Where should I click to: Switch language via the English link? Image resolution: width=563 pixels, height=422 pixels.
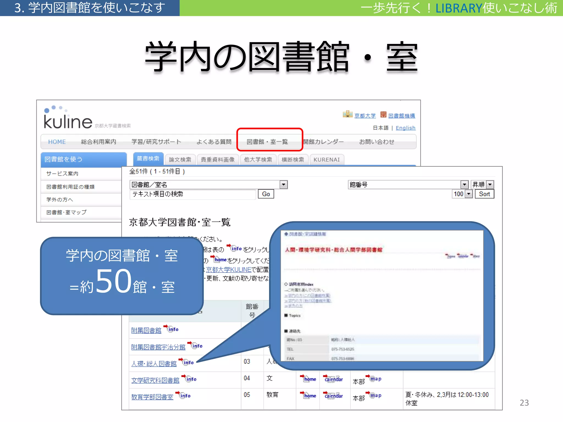click(405, 128)
